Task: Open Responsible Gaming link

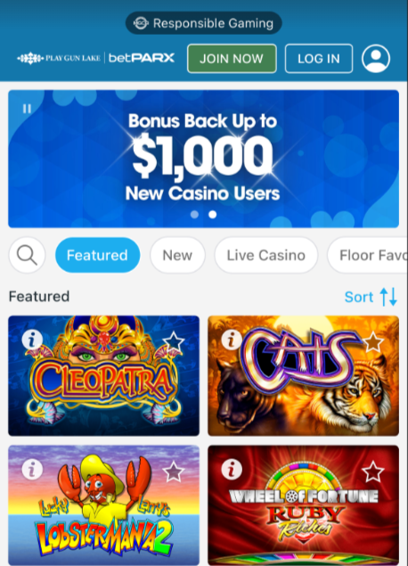Action: [204, 23]
